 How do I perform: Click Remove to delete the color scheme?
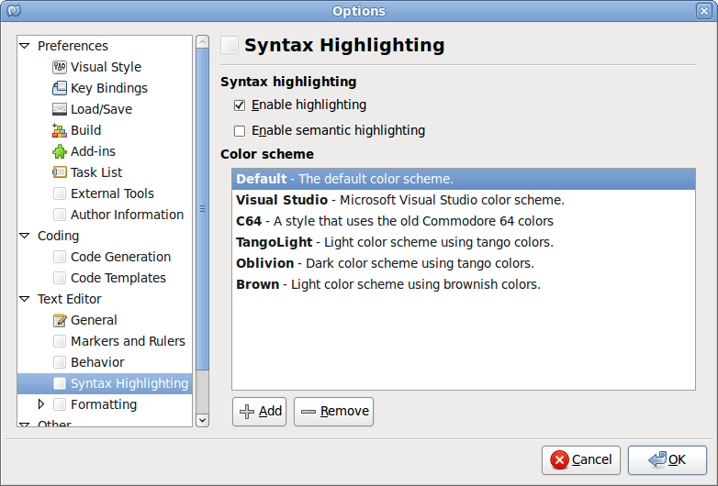pos(333,412)
